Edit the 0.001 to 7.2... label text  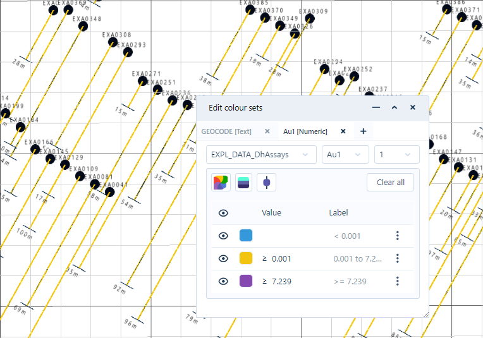(x=358, y=259)
